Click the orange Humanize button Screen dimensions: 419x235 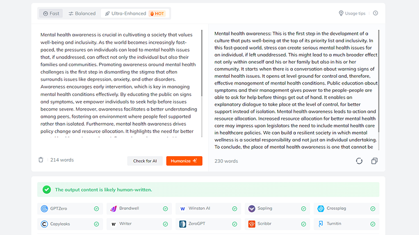pos(184,161)
